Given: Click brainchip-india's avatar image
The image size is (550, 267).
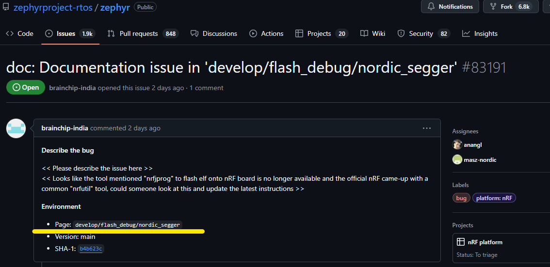Looking at the screenshot, I should (16, 128).
